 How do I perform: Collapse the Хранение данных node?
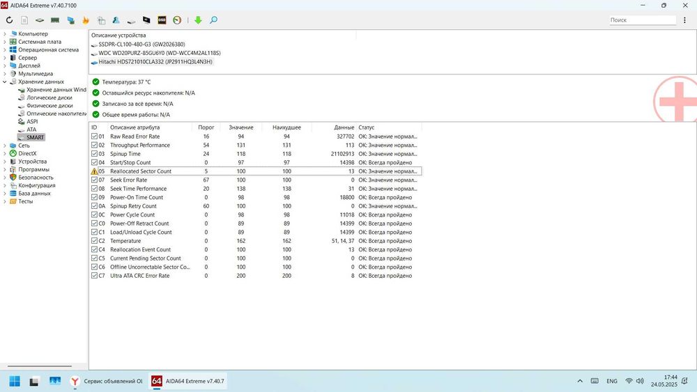[x=5, y=81]
